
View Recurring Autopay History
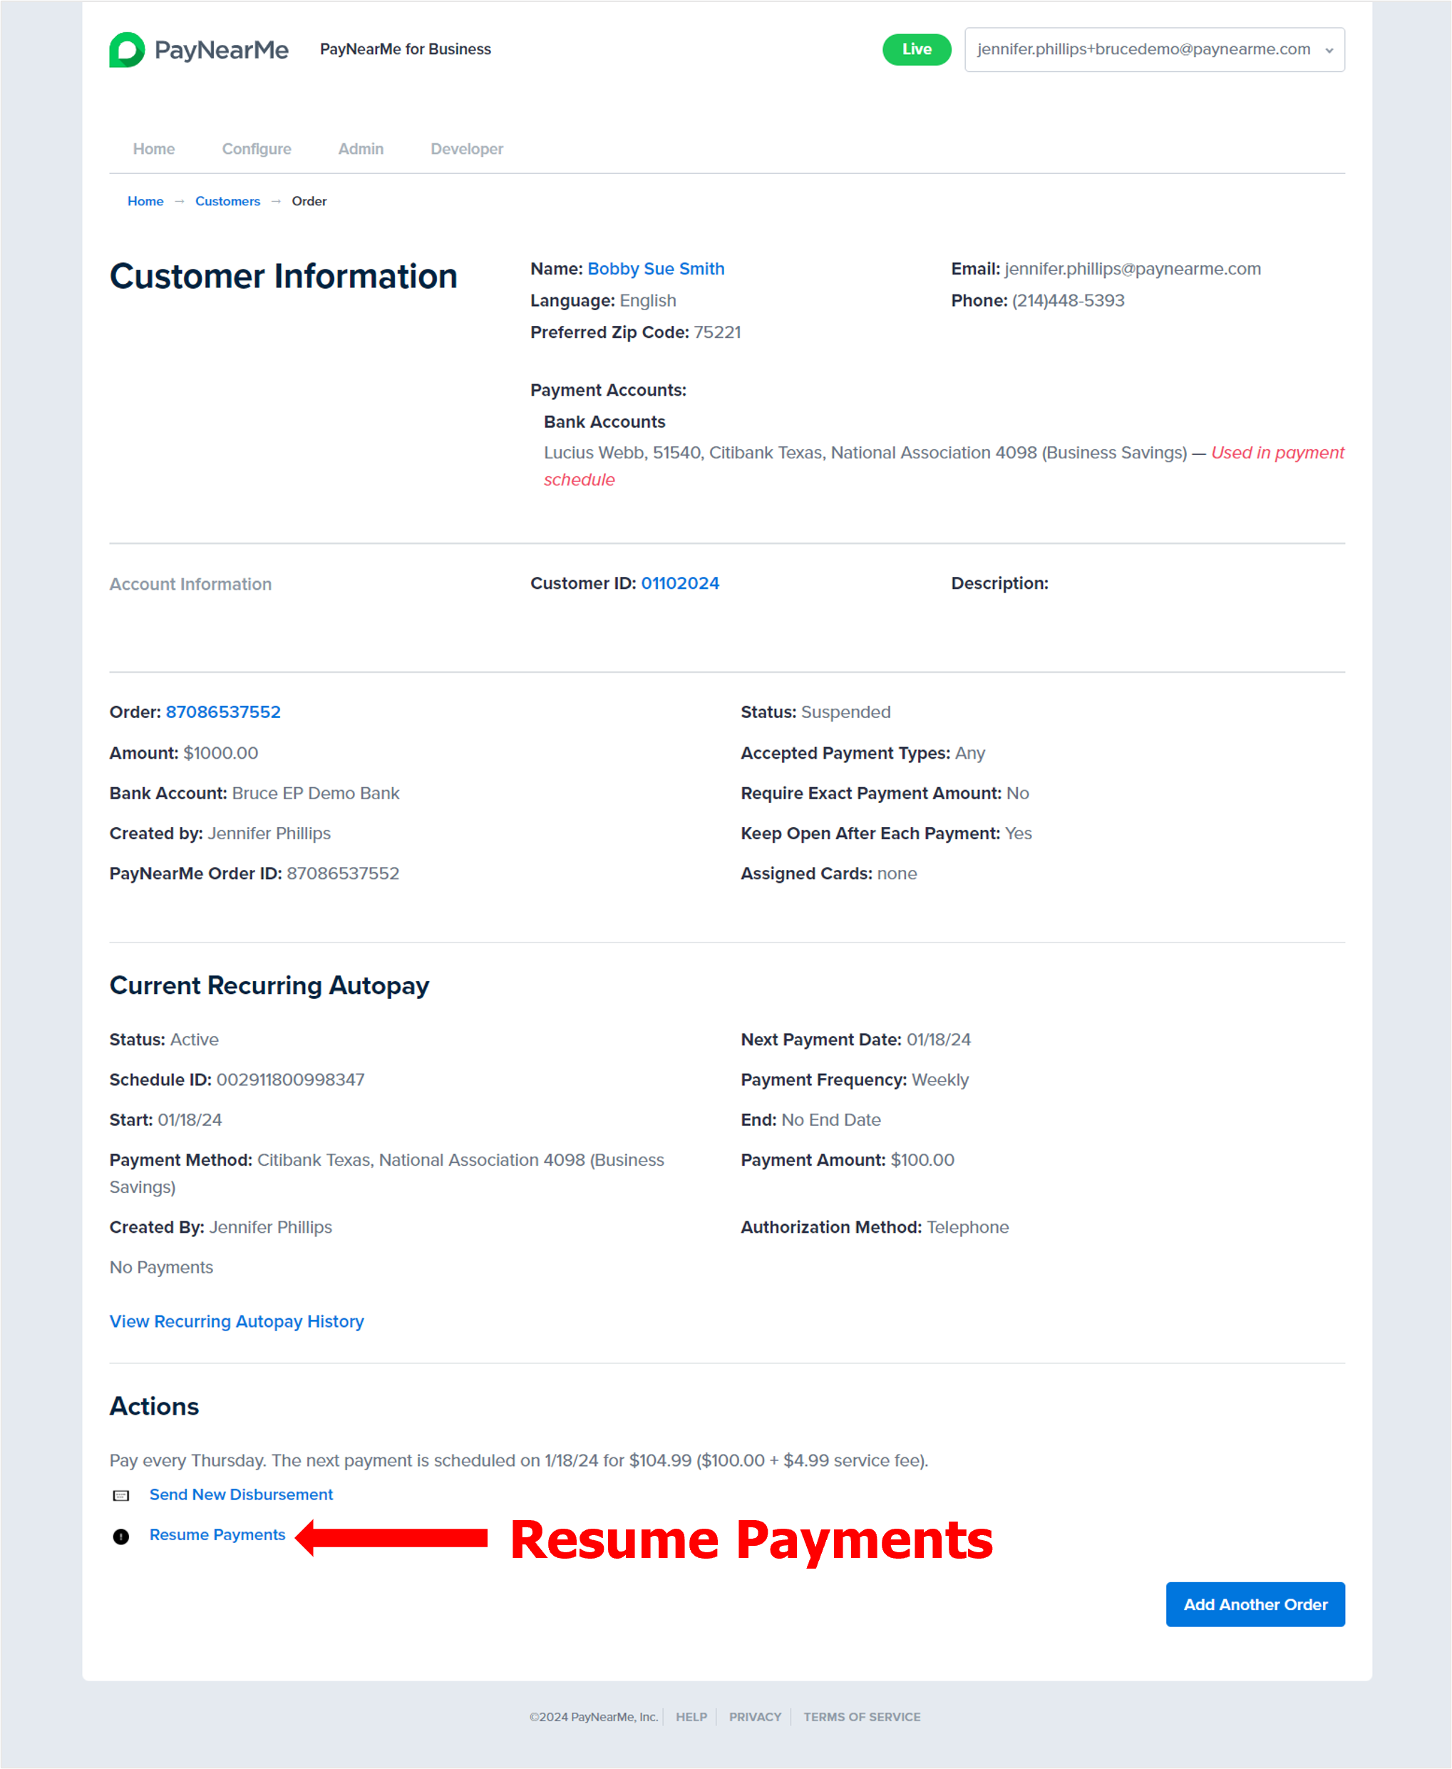tap(237, 1321)
